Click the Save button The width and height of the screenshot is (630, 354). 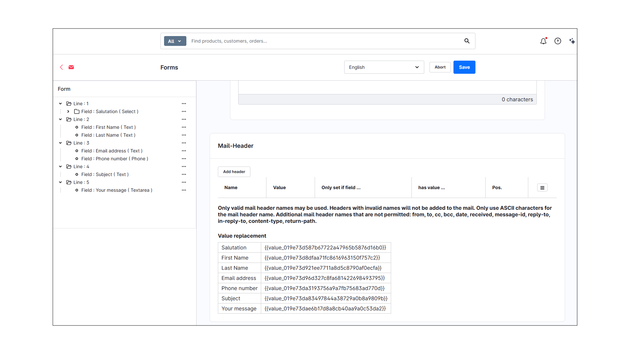click(464, 67)
